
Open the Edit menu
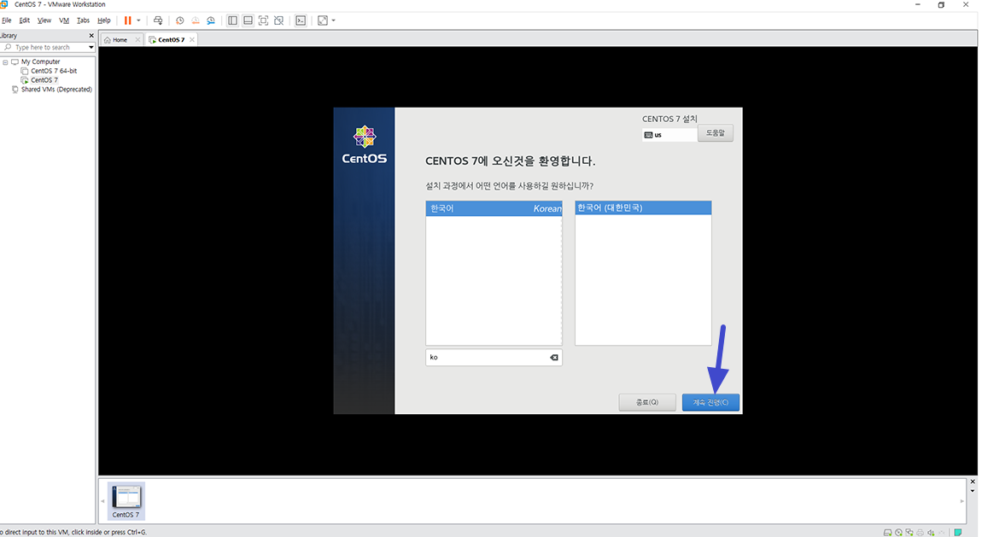click(25, 20)
